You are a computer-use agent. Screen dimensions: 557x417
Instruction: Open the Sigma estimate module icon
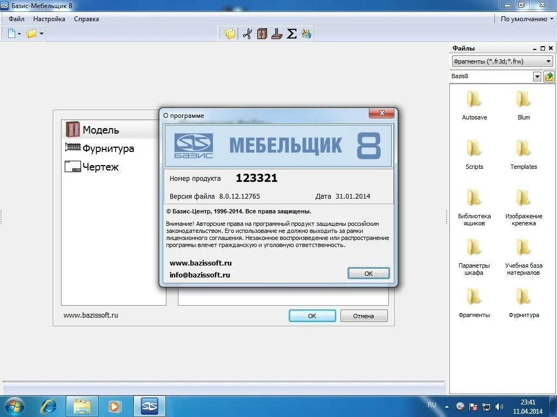tap(292, 34)
